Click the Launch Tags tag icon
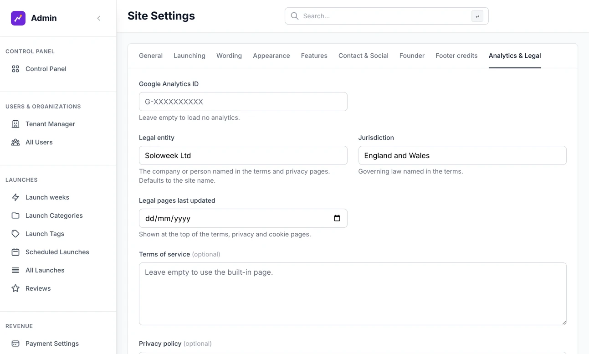Screen dimensions: 589x354 (x=15, y=234)
